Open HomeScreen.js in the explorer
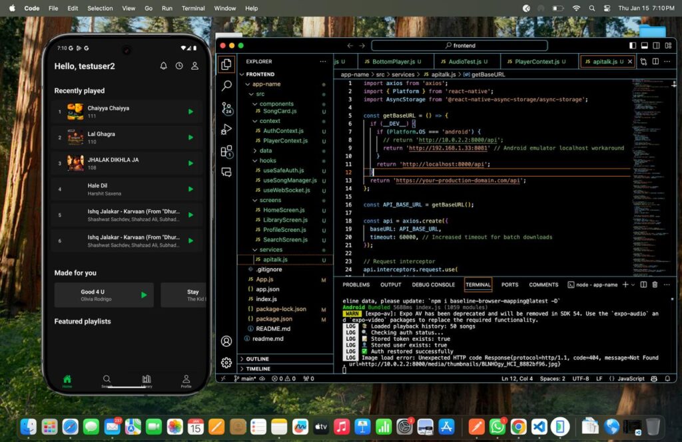 pyautogui.click(x=284, y=210)
